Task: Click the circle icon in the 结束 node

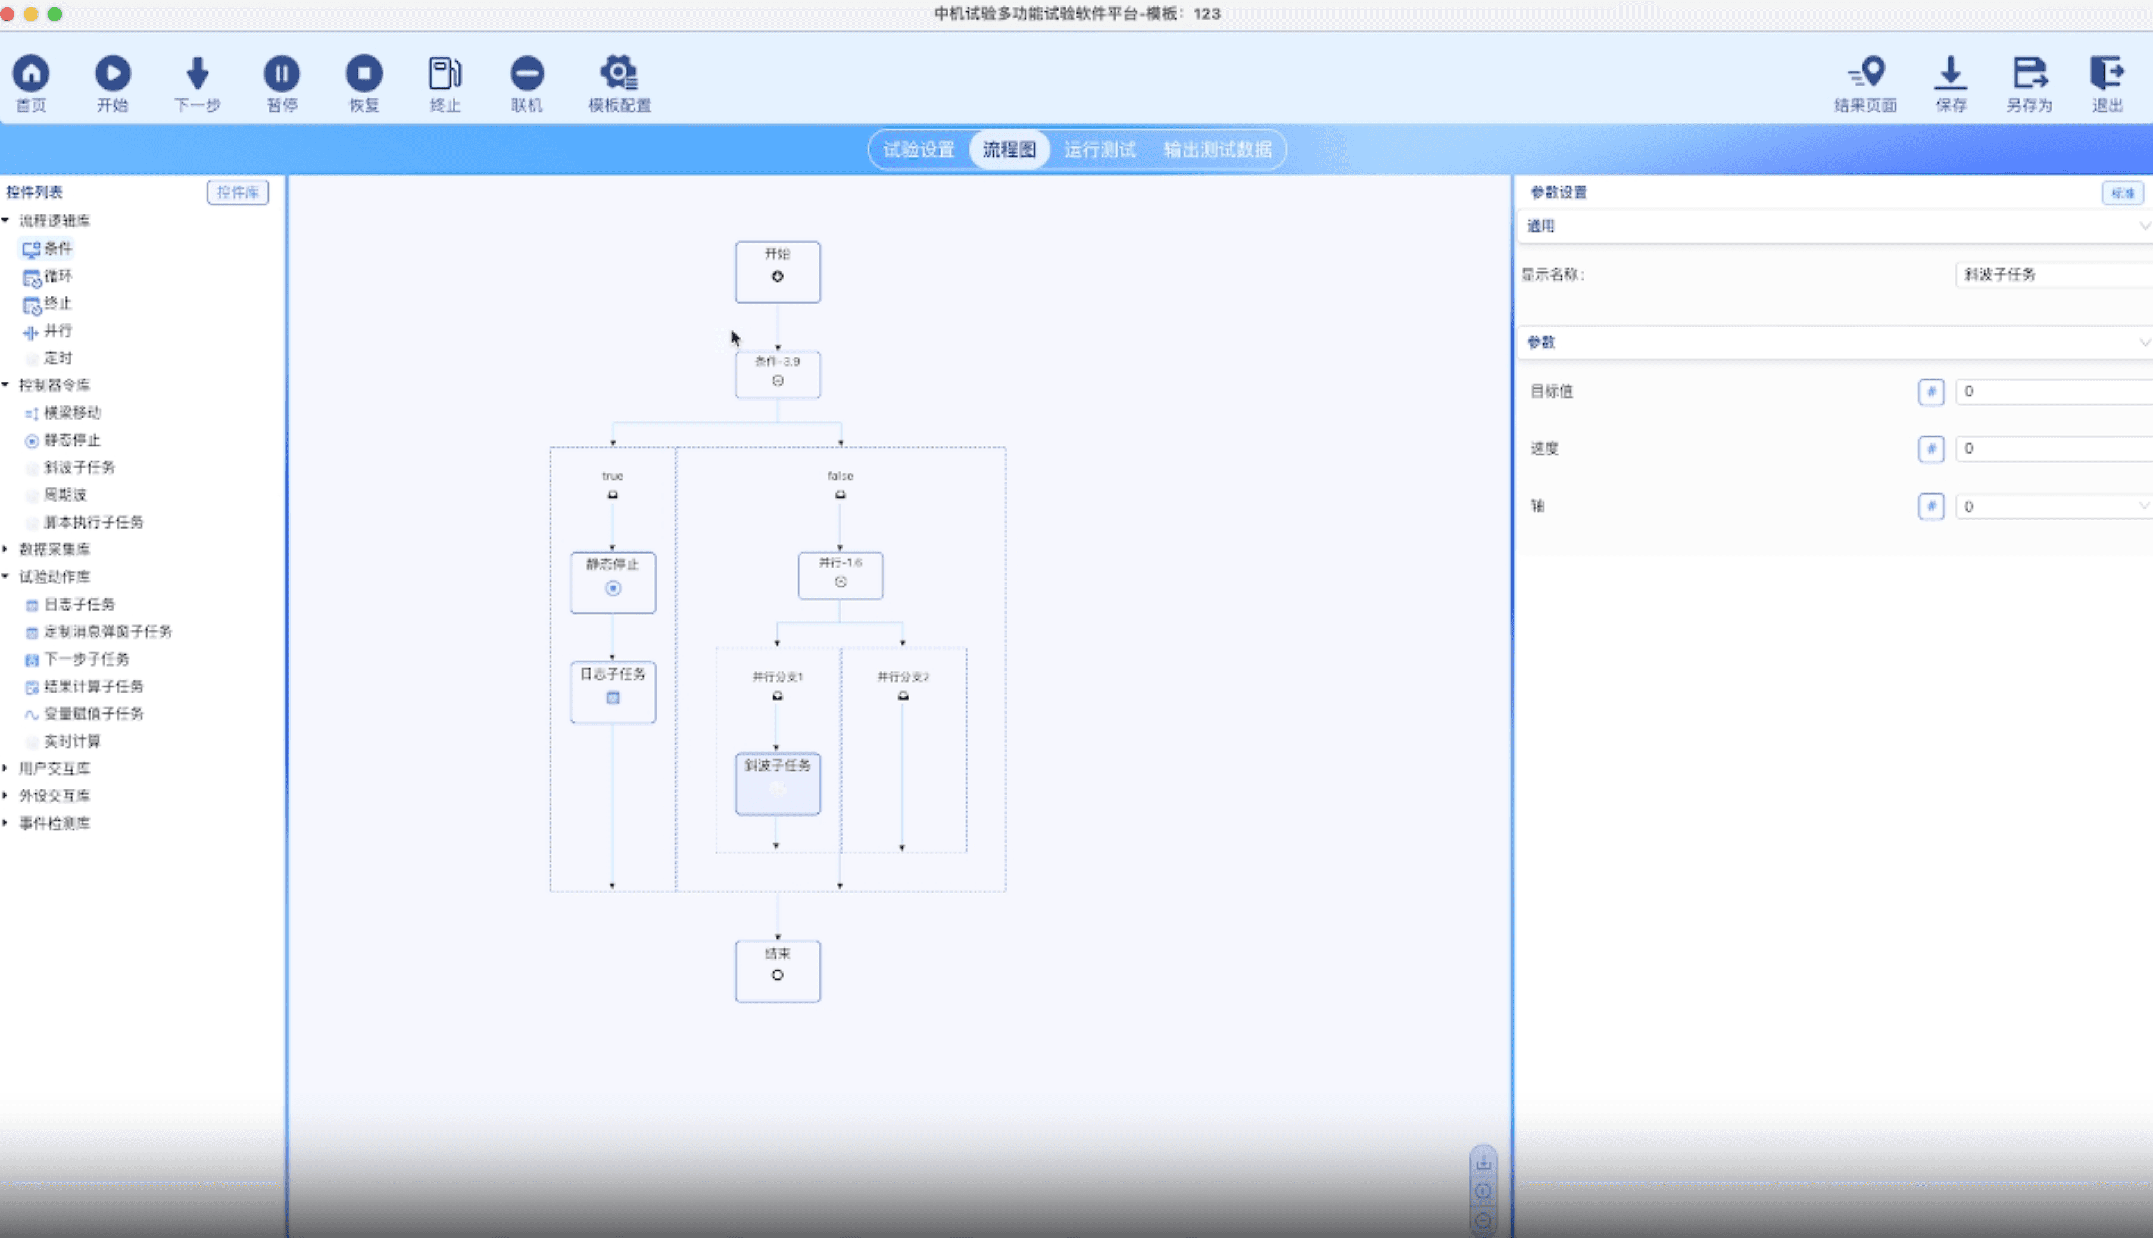Action: [x=777, y=976]
